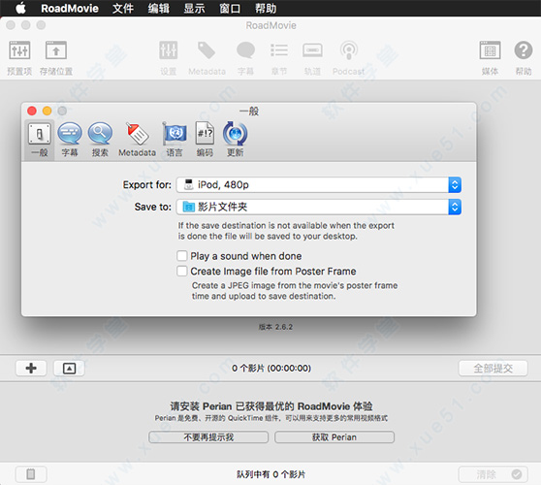Image resolution: width=541 pixels, height=485 pixels.
Task: Click the version 2.6.2 label
Action: pyautogui.click(x=275, y=327)
